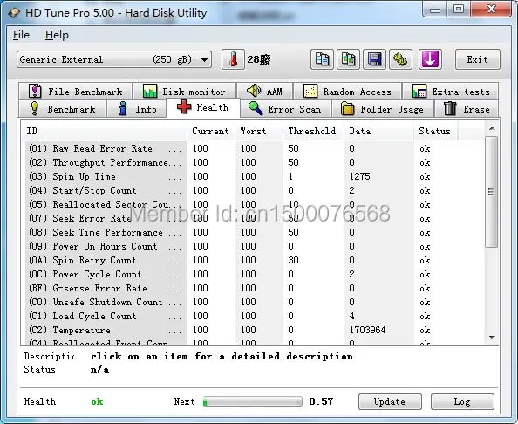
Task: Click the scrollbar up arrow in attribute list
Action: 492,128
